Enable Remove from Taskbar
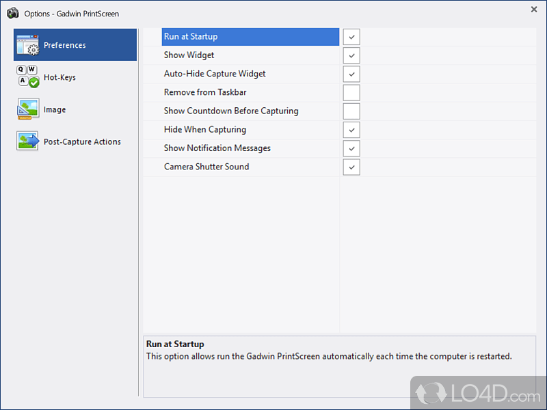The image size is (547, 410). coord(351,92)
